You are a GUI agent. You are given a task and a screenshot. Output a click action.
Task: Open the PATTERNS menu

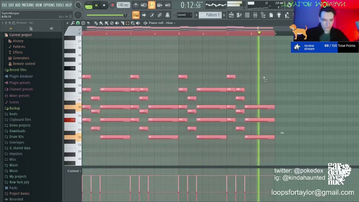tap(28, 5)
